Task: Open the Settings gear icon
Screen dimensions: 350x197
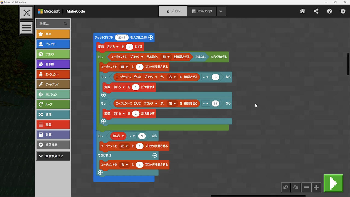Action: point(343,11)
